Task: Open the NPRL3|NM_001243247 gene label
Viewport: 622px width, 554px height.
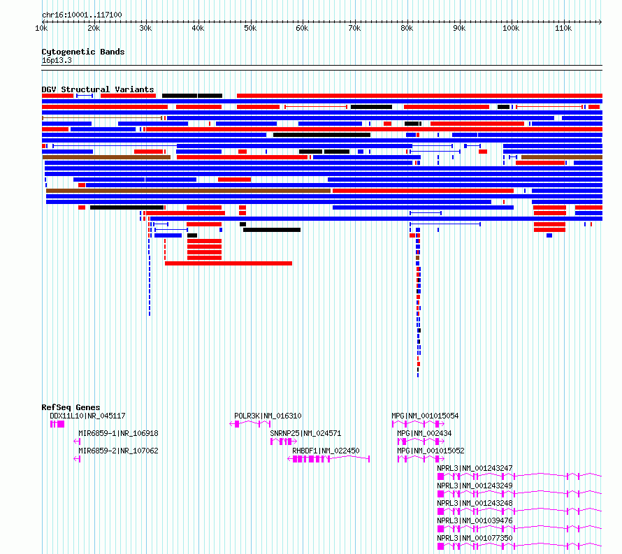Action: tap(475, 468)
